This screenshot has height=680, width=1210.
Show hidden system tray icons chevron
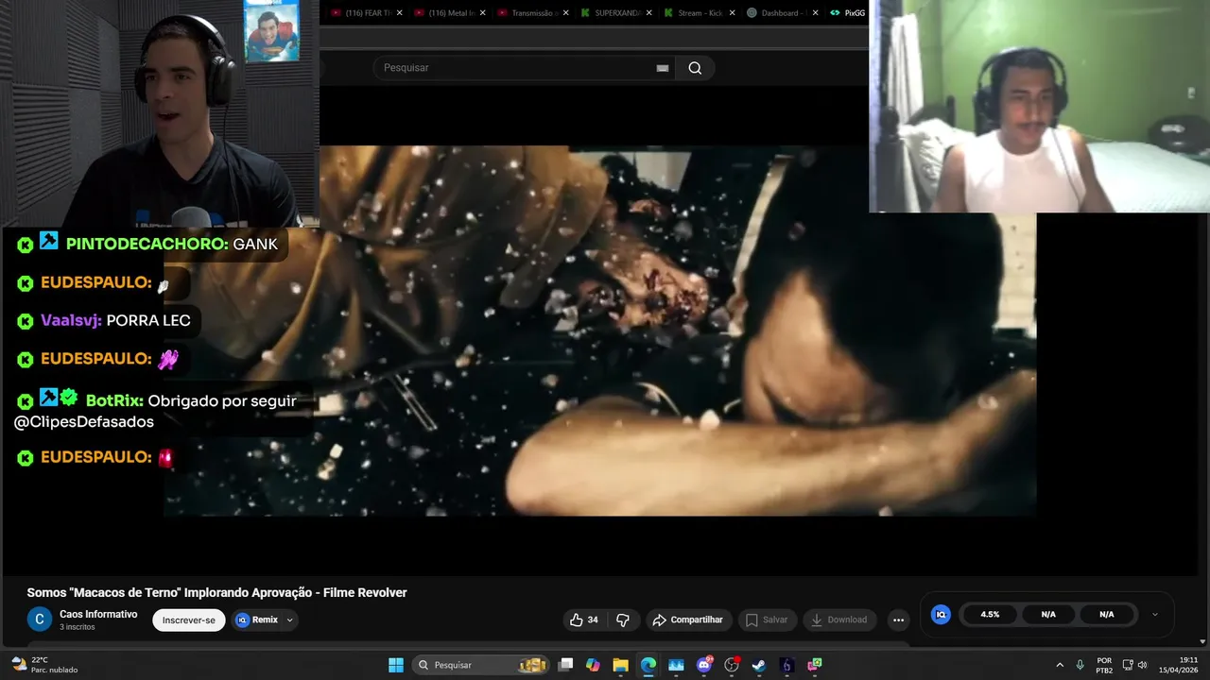click(1059, 665)
